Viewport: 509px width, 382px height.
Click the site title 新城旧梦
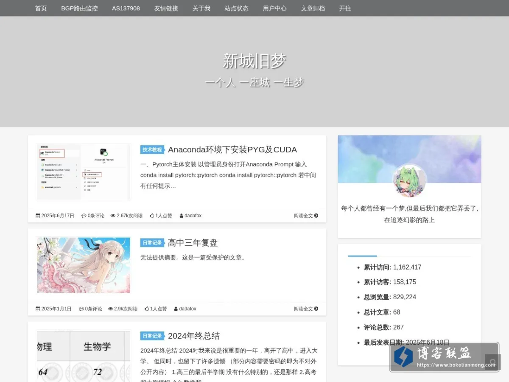click(x=255, y=61)
